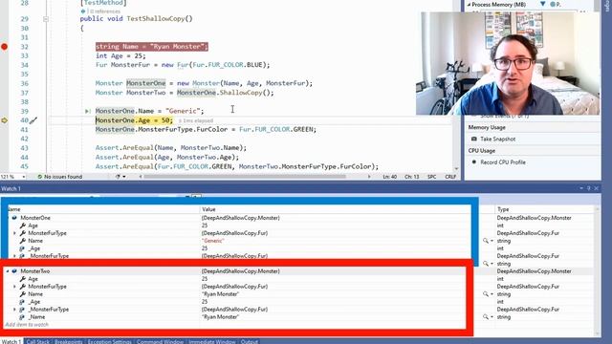Click the wrench icon beside MonsterTwo's Age

[x=23, y=279]
